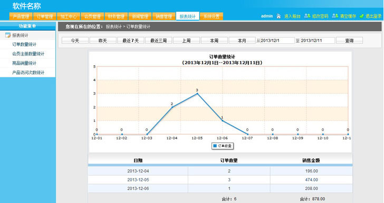Open the 订单管理 tab
The image size is (384, 203).
click(45, 16)
